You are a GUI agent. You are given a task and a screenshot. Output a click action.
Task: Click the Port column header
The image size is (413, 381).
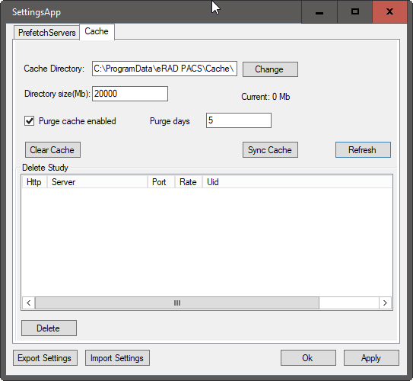click(161, 182)
